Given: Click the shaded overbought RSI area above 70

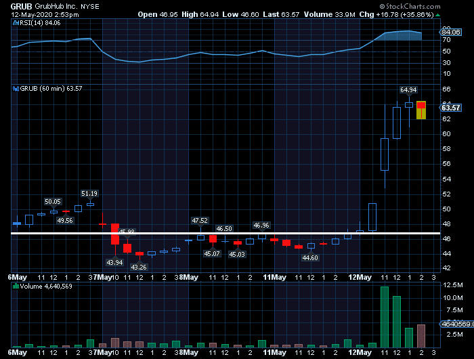Looking at the screenshot, I should coord(401,36).
